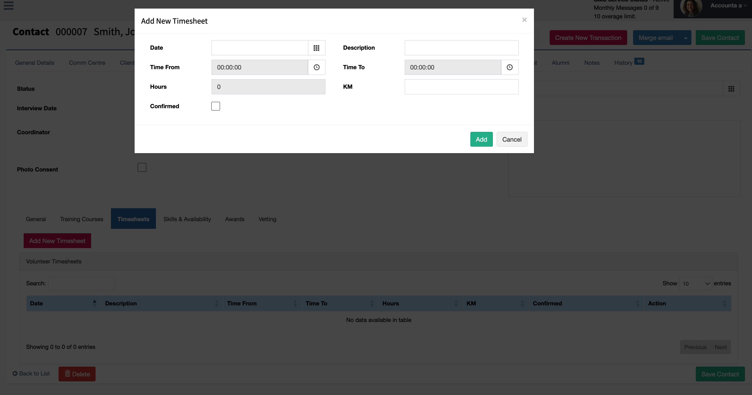Screen dimensions: 752x395
Task: Click the calendar grid icon behind the dialog
Action: 731,89
